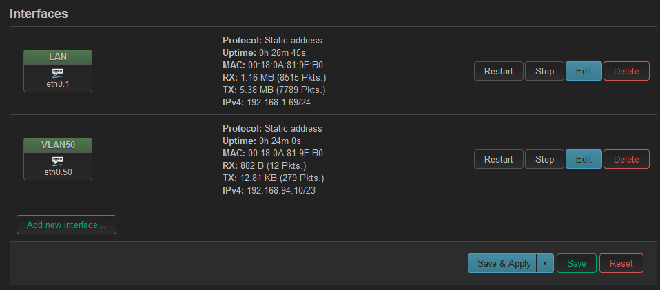Restart the VLAN50 interface

click(498, 160)
